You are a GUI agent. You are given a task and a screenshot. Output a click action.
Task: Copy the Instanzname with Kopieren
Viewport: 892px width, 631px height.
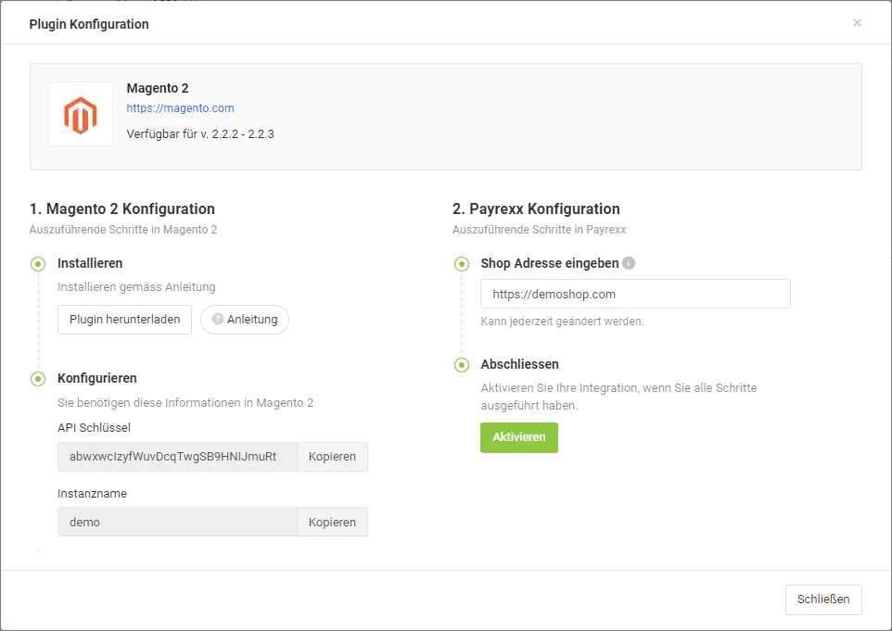click(332, 522)
